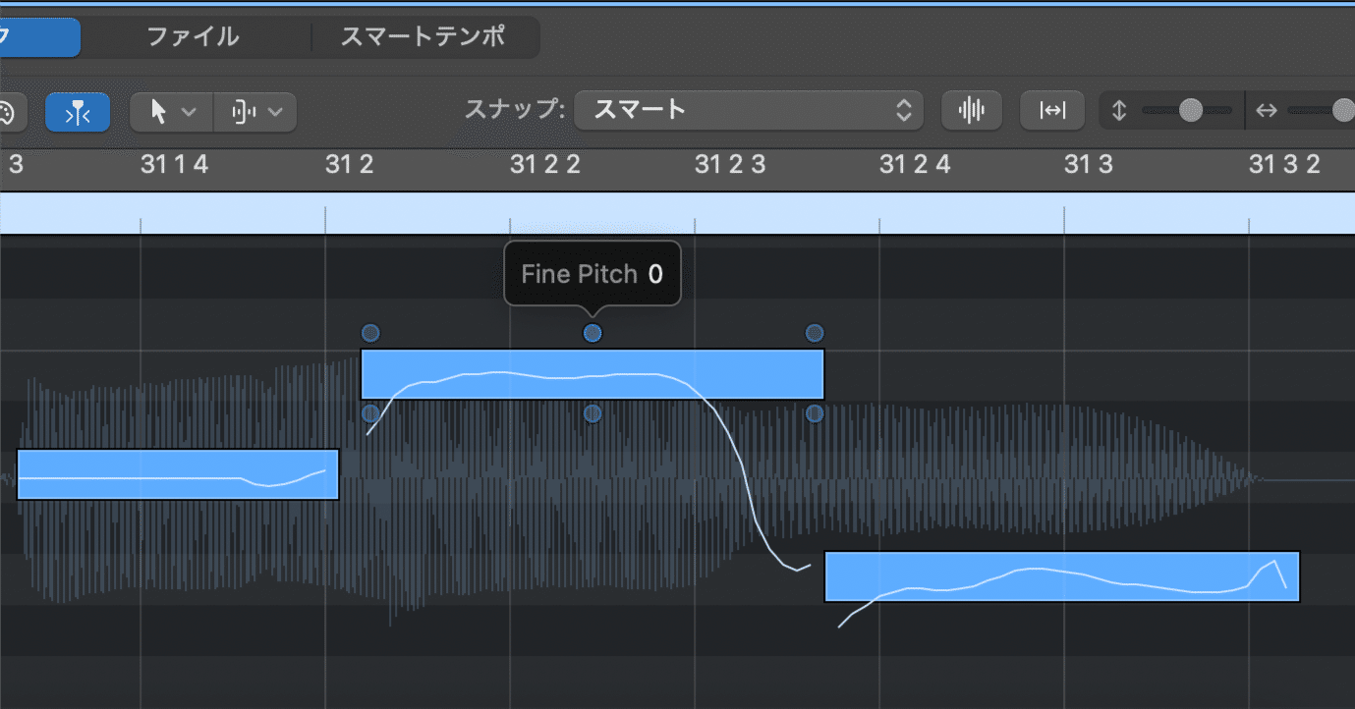
Task: Click the vertical zoom arrow icon
Action: coord(1122,111)
